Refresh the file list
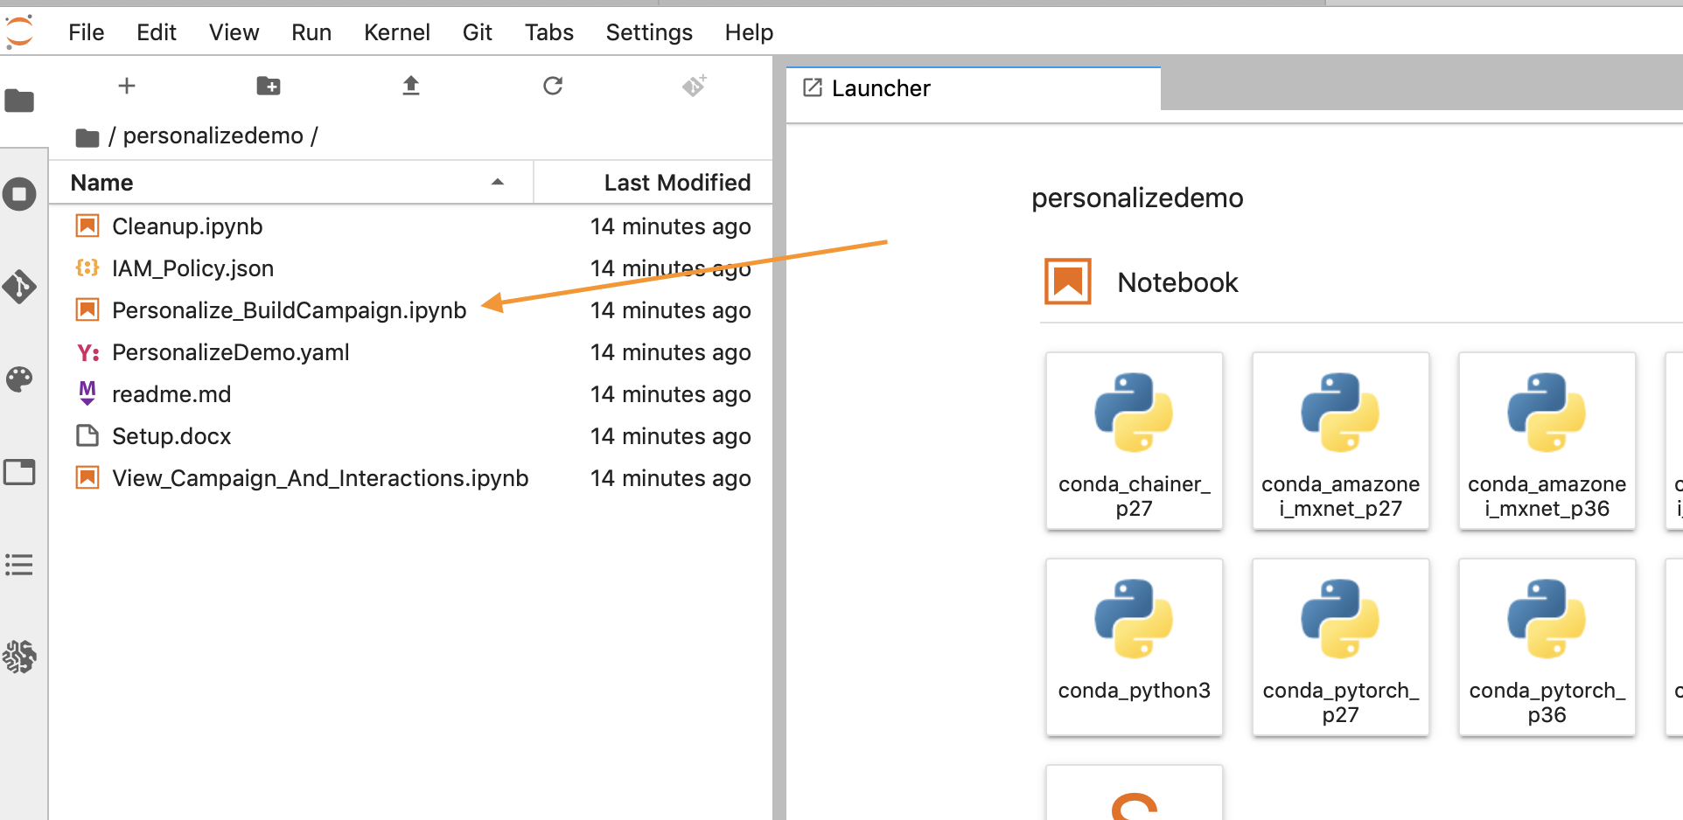This screenshot has width=1683, height=820. click(x=553, y=86)
